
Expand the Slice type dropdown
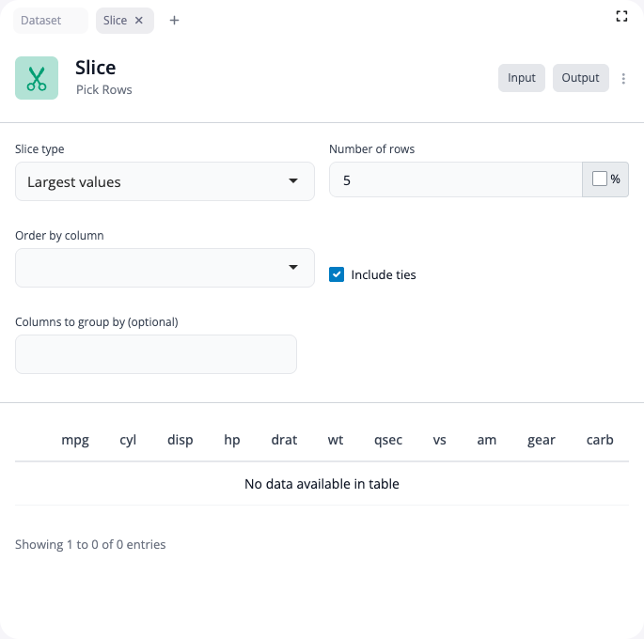click(x=165, y=181)
